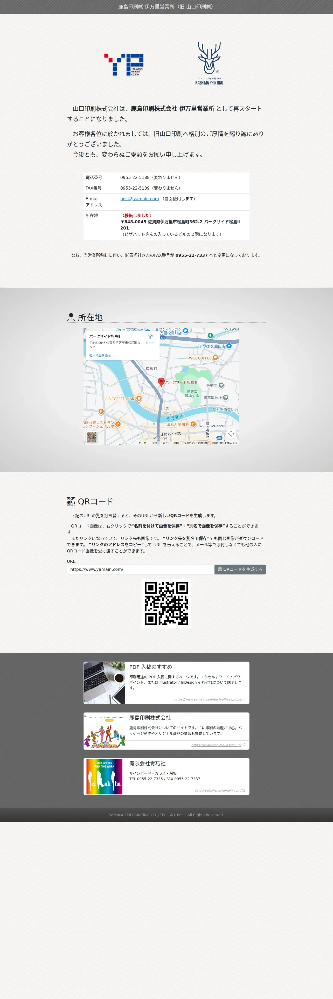This screenshot has width=333, height=999.
Task: Click まつばや 脇田店 shopping cart marker
Action: (229, 345)
